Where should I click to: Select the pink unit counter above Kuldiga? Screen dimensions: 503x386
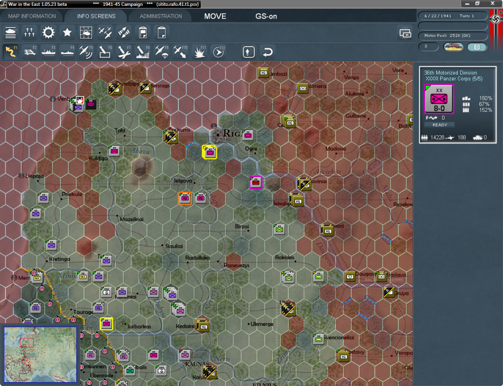(x=114, y=151)
